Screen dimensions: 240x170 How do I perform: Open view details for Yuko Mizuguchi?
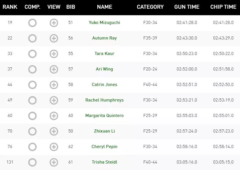click(54, 23)
